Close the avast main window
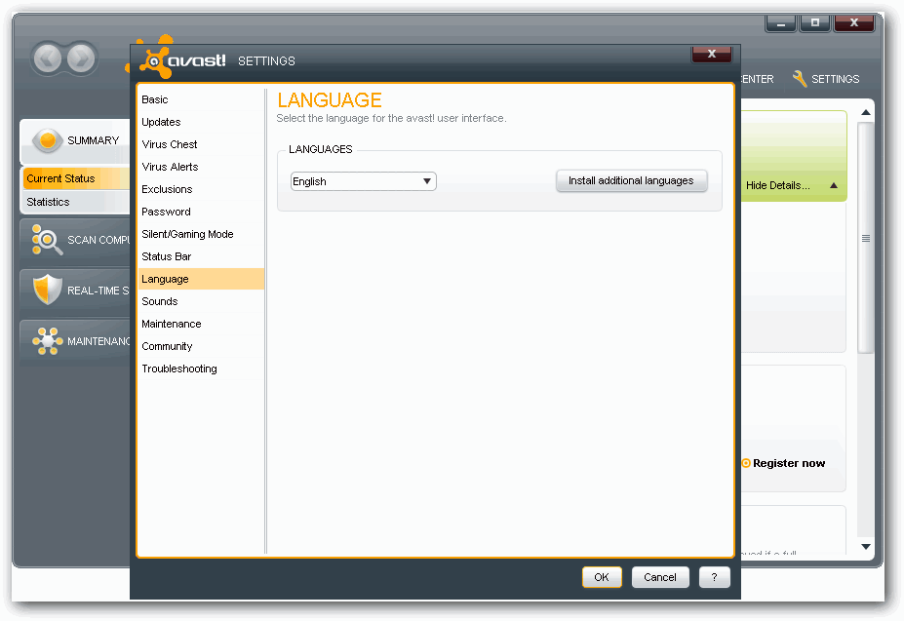Screen dimensions: 904x621 854,23
